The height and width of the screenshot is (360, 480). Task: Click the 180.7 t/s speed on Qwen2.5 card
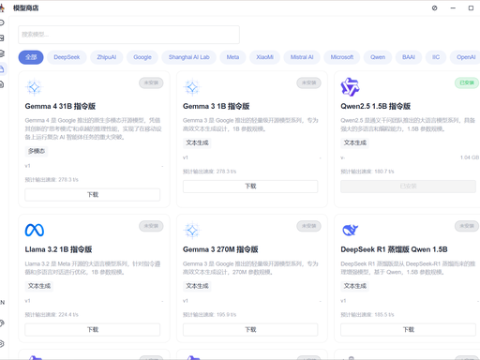(x=384, y=172)
